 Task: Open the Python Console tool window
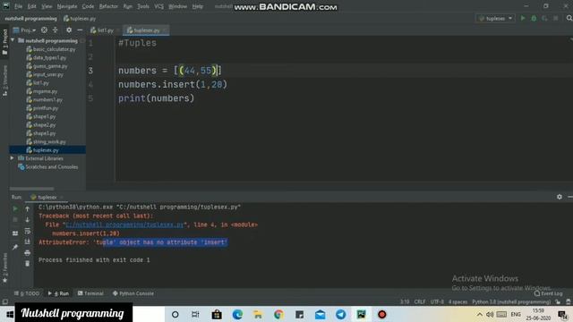coord(133,293)
